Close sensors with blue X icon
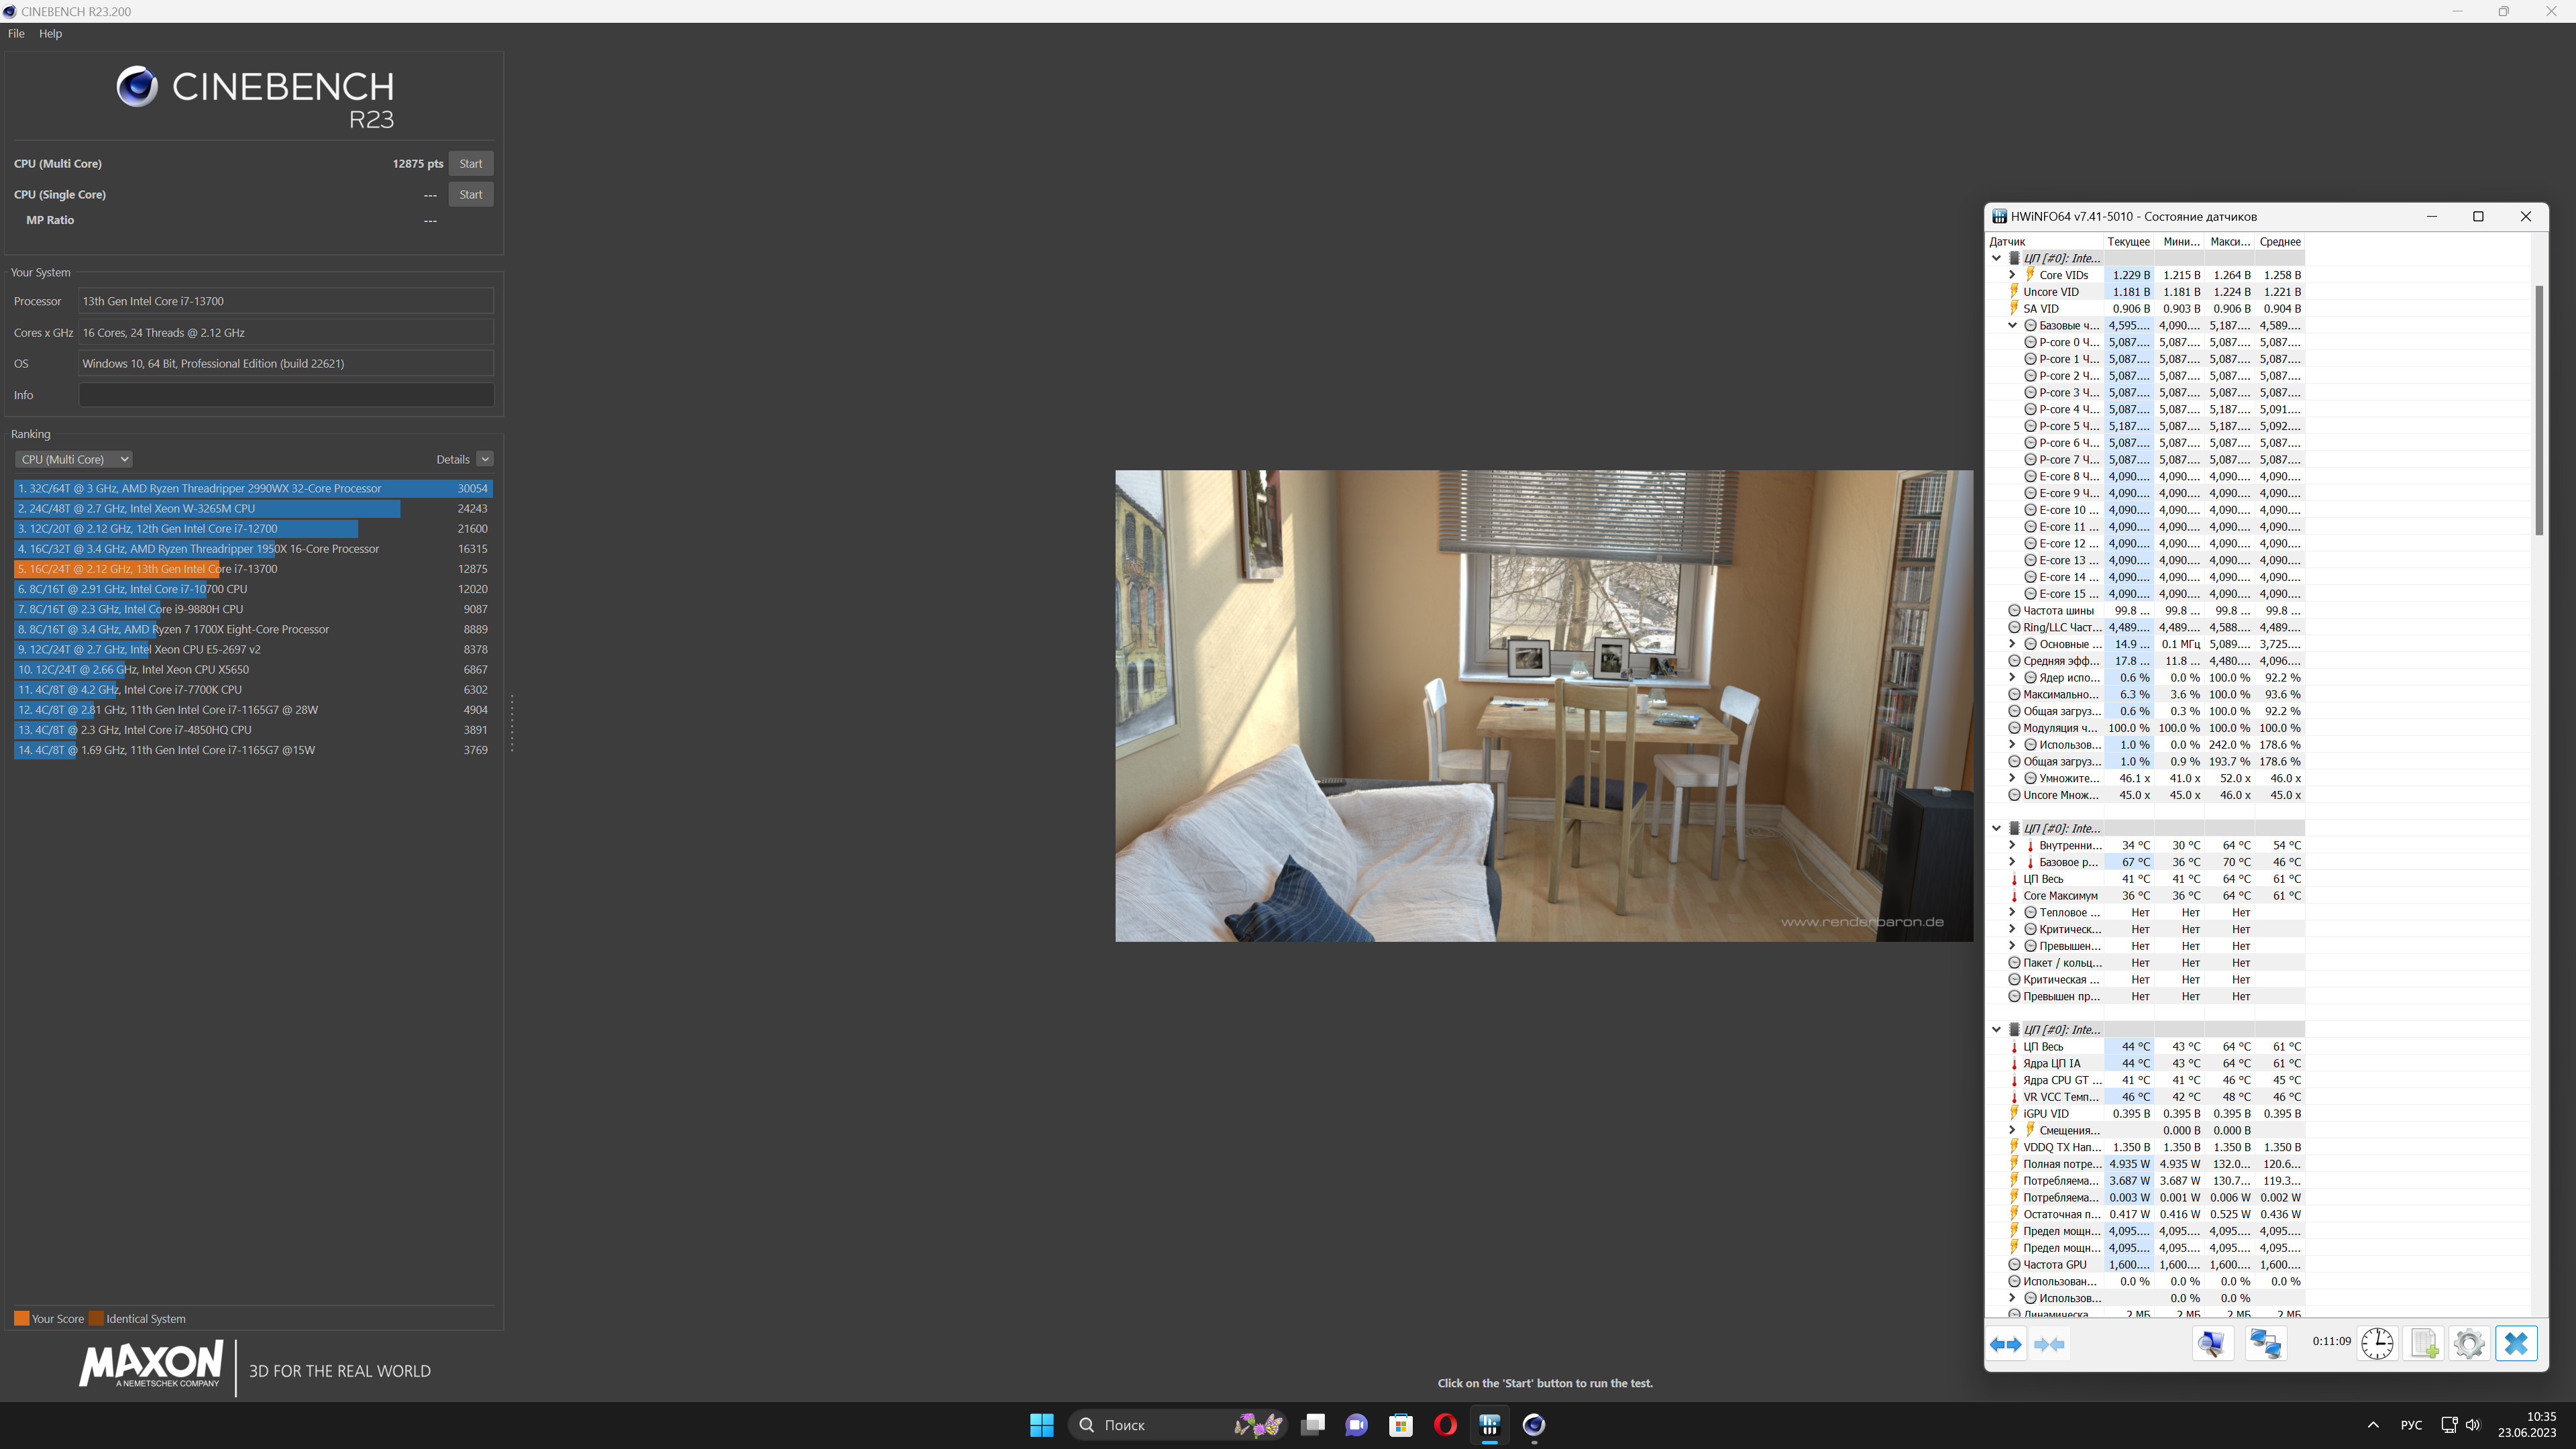 [x=2516, y=1344]
